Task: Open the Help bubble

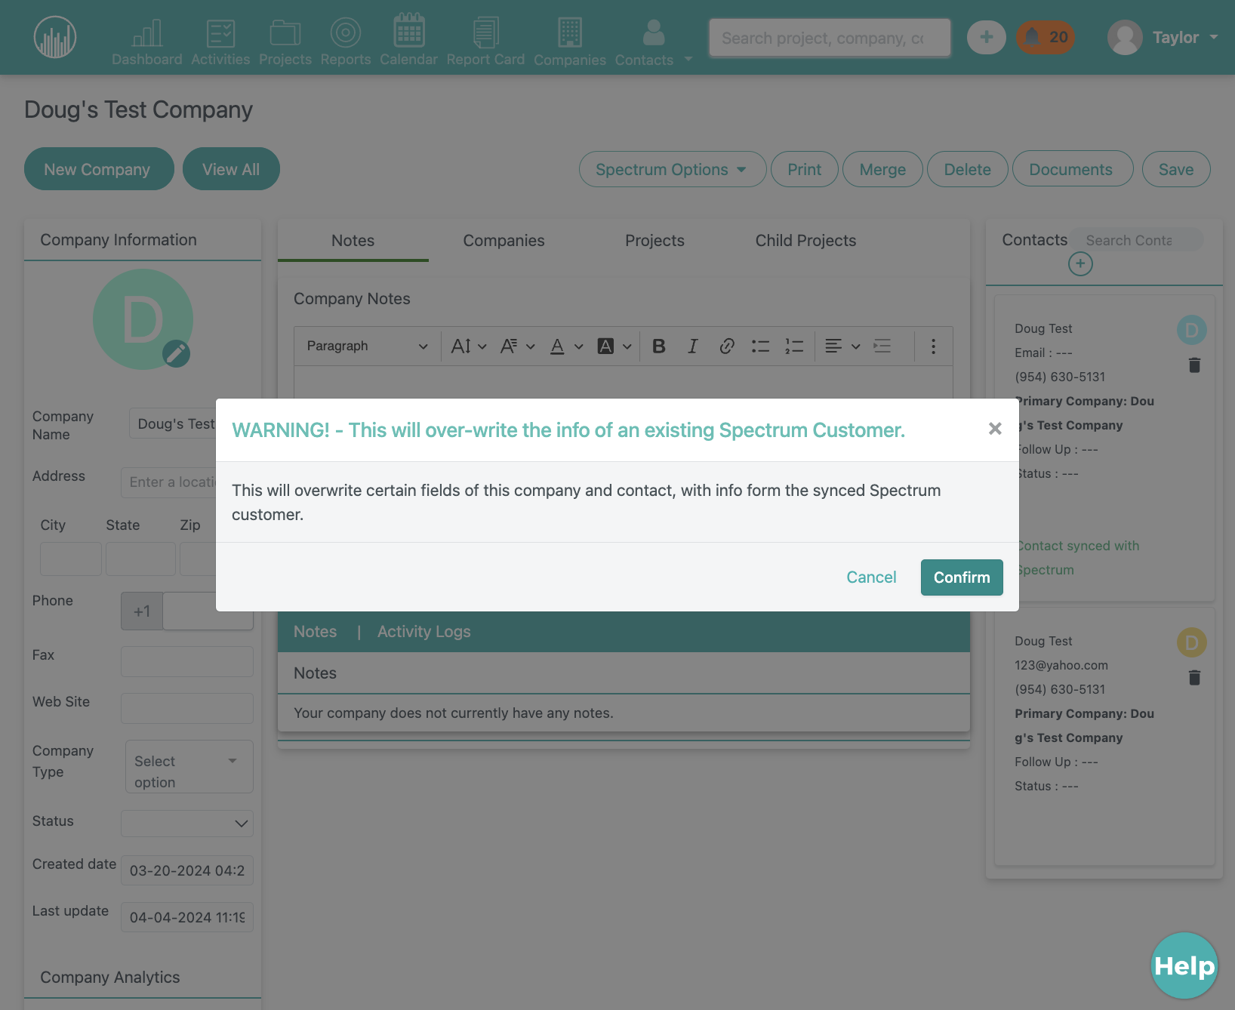Action: (1184, 965)
